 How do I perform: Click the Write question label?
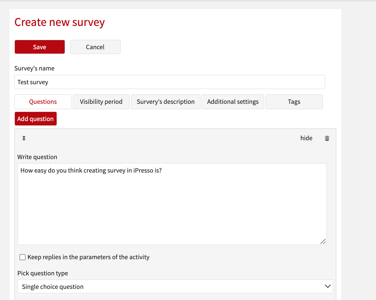37,157
